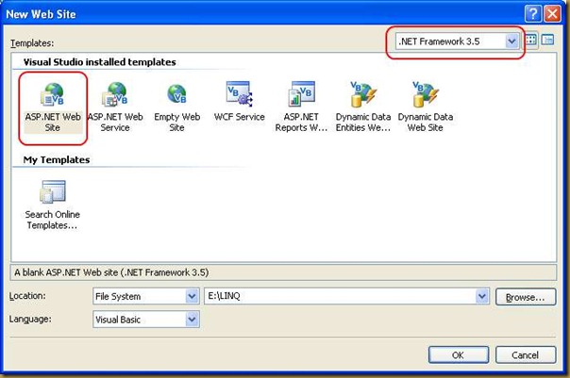Open Search Online Templates
570x378 pixels.
52,205
